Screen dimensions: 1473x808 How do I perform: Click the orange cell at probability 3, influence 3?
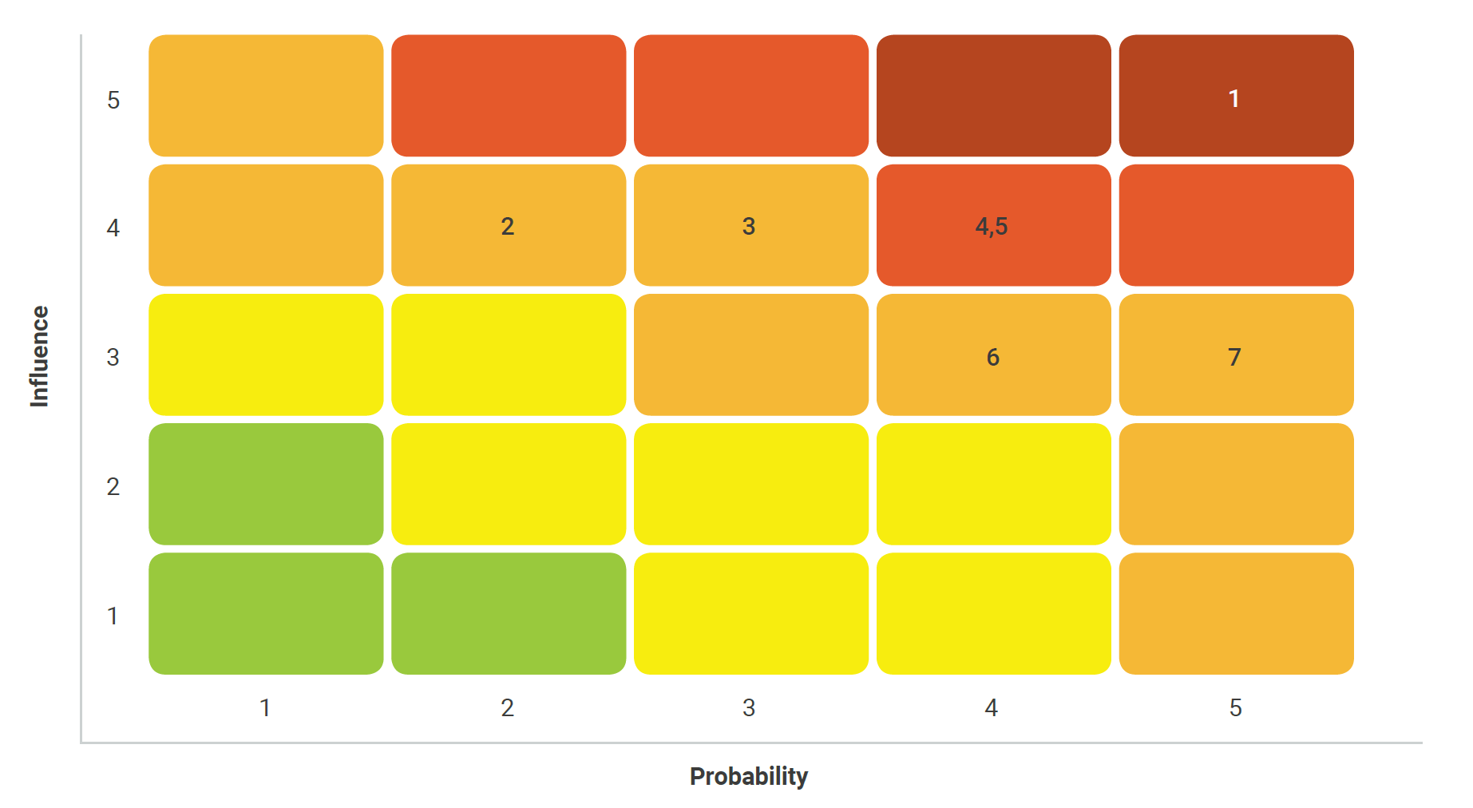point(750,354)
